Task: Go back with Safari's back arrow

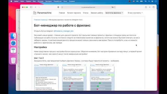Action: click(x=35, y=7)
